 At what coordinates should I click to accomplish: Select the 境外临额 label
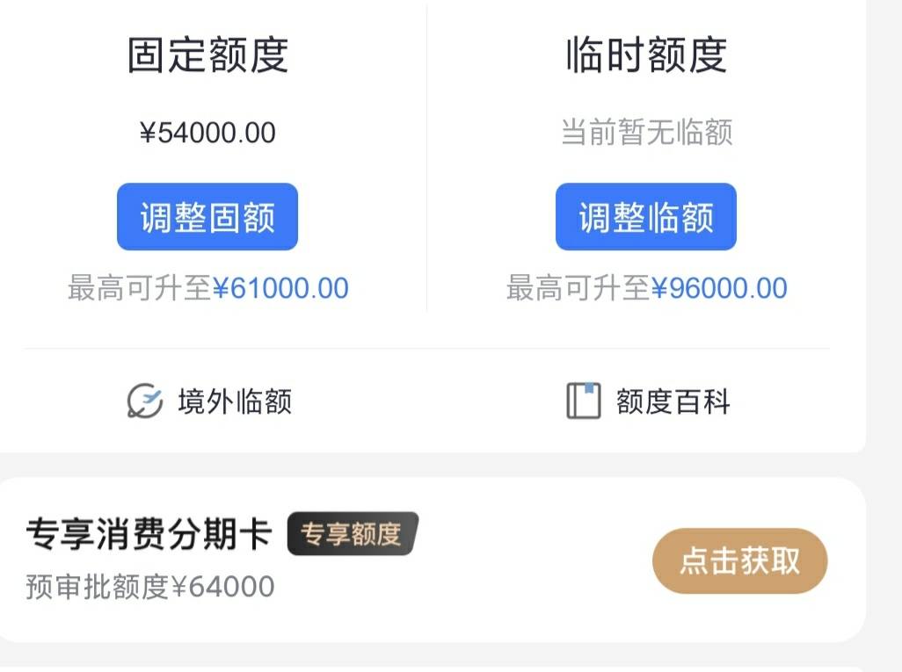pyautogui.click(x=235, y=401)
